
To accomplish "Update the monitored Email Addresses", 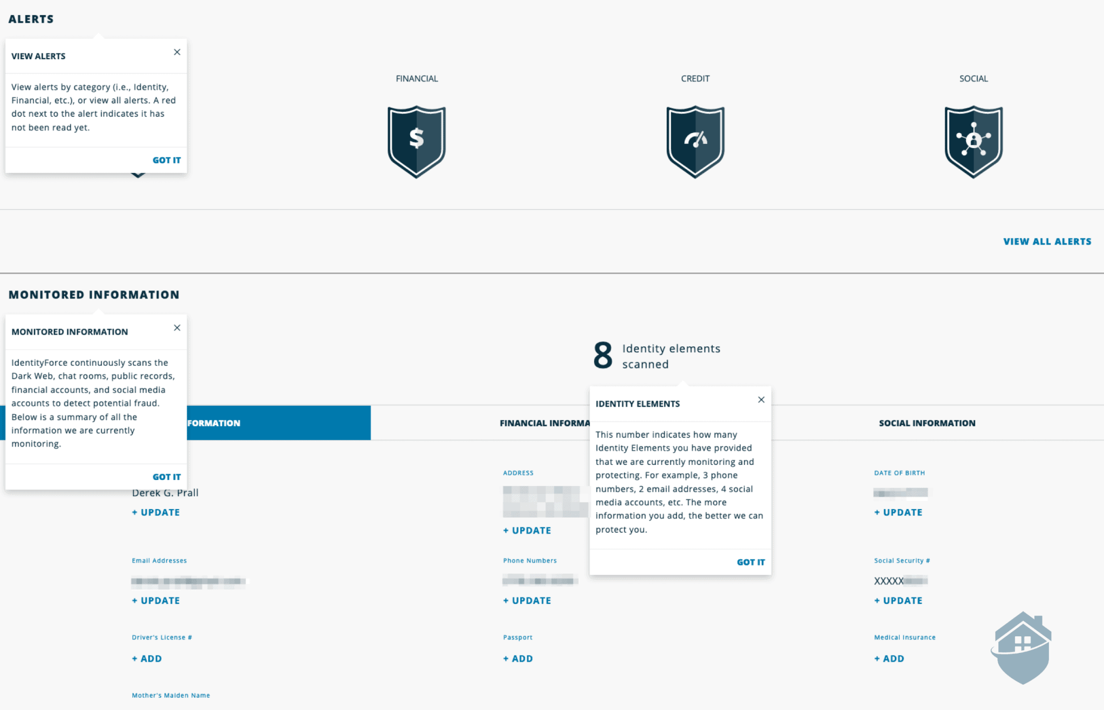I will click(x=155, y=600).
